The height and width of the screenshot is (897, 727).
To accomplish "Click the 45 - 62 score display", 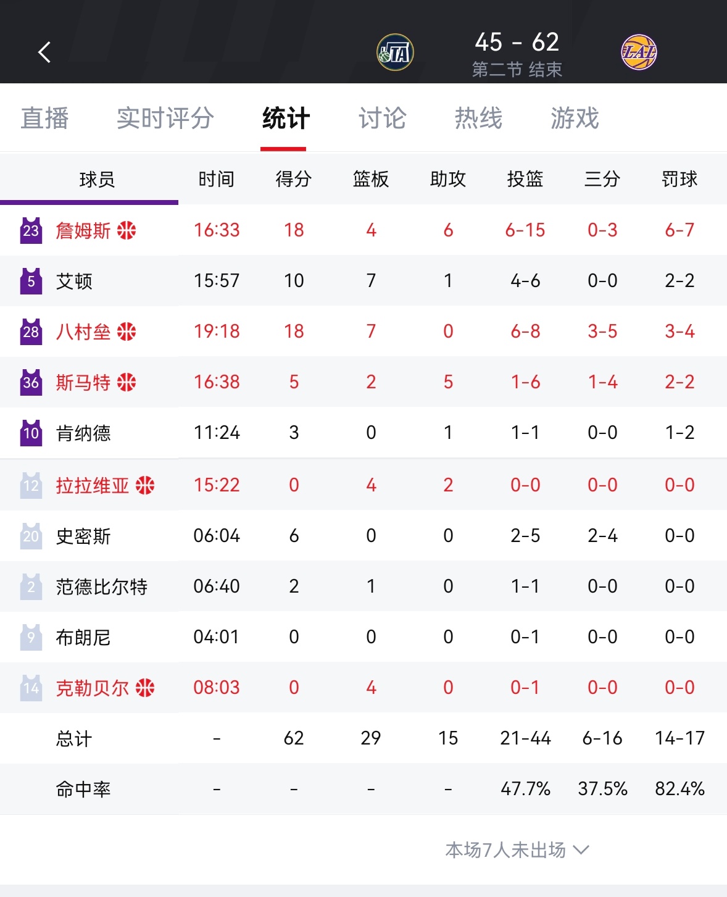I will [x=518, y=43].
